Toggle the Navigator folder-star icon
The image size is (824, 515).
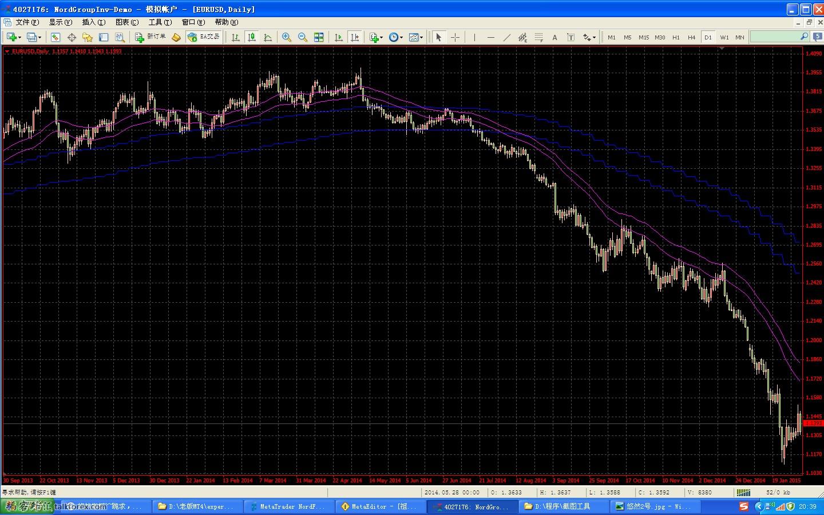[88, 37]
